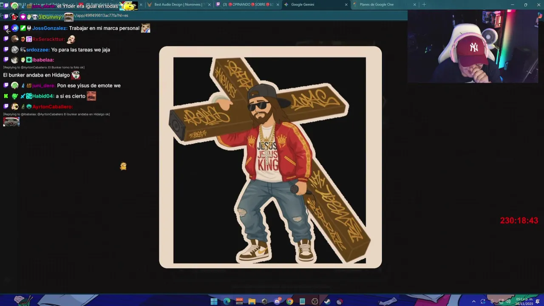Open the clock and date 16/11/2025
This screenshot has height=306, width=544.
pyautogui.click(x=524, y=301)
